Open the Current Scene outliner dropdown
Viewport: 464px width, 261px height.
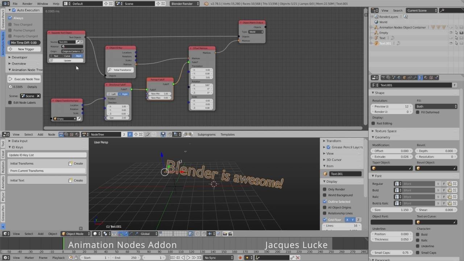[423, 11]
